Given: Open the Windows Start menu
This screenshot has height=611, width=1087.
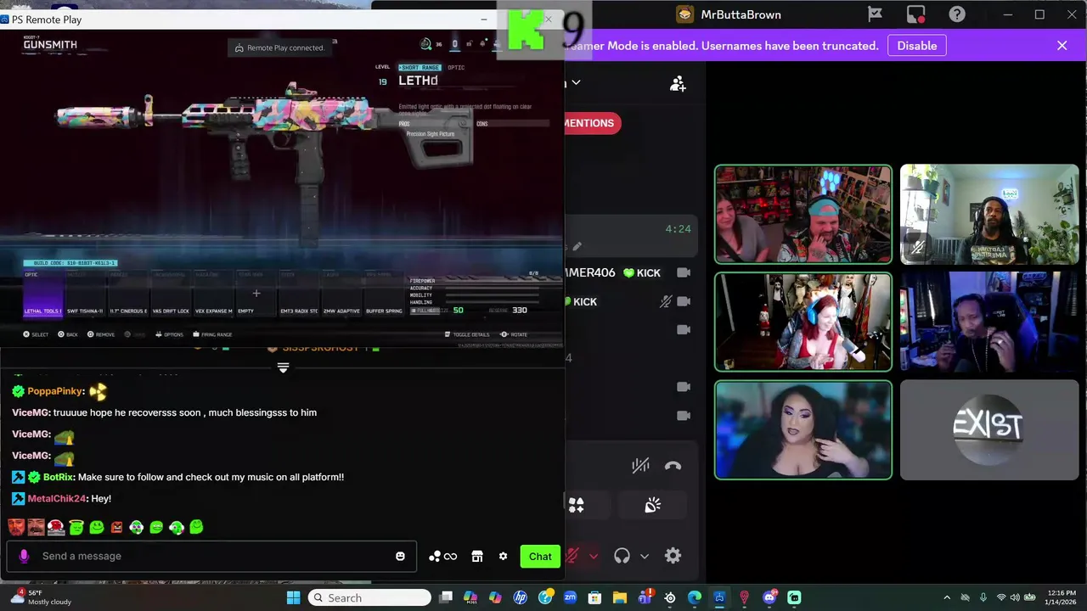Looking at the screenshot, I should pos(293,597).
